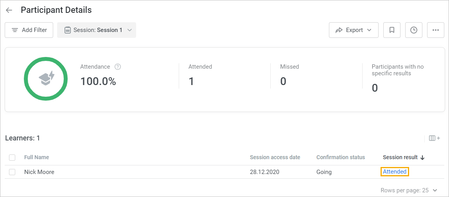Sort by the Full Name column

(36, 157)
